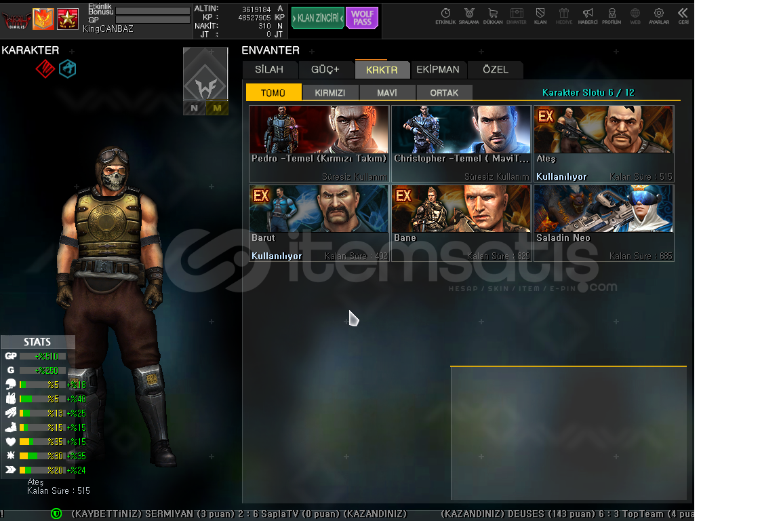Open the Dükkan shop cart icon
781x521 pixels.
coord(493,16)
